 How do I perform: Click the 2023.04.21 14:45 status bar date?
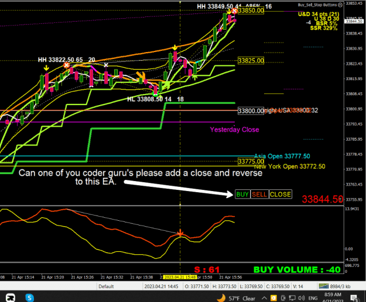click(161, 286)
